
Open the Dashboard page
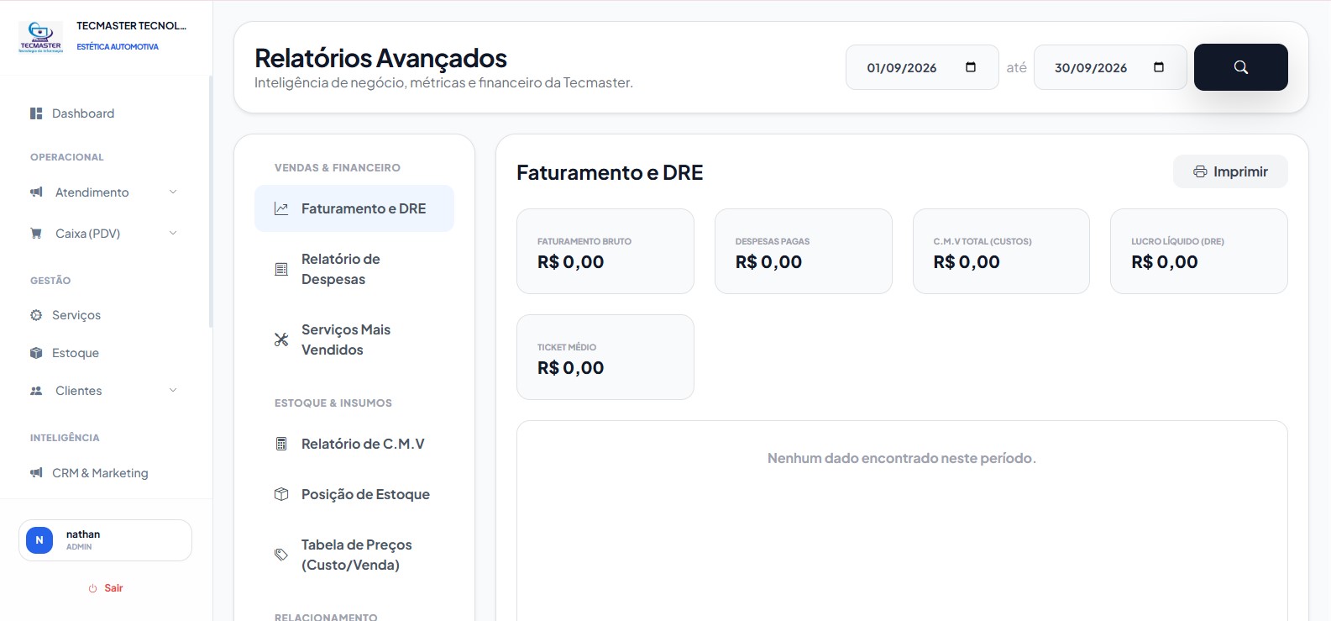pos(105,113)
